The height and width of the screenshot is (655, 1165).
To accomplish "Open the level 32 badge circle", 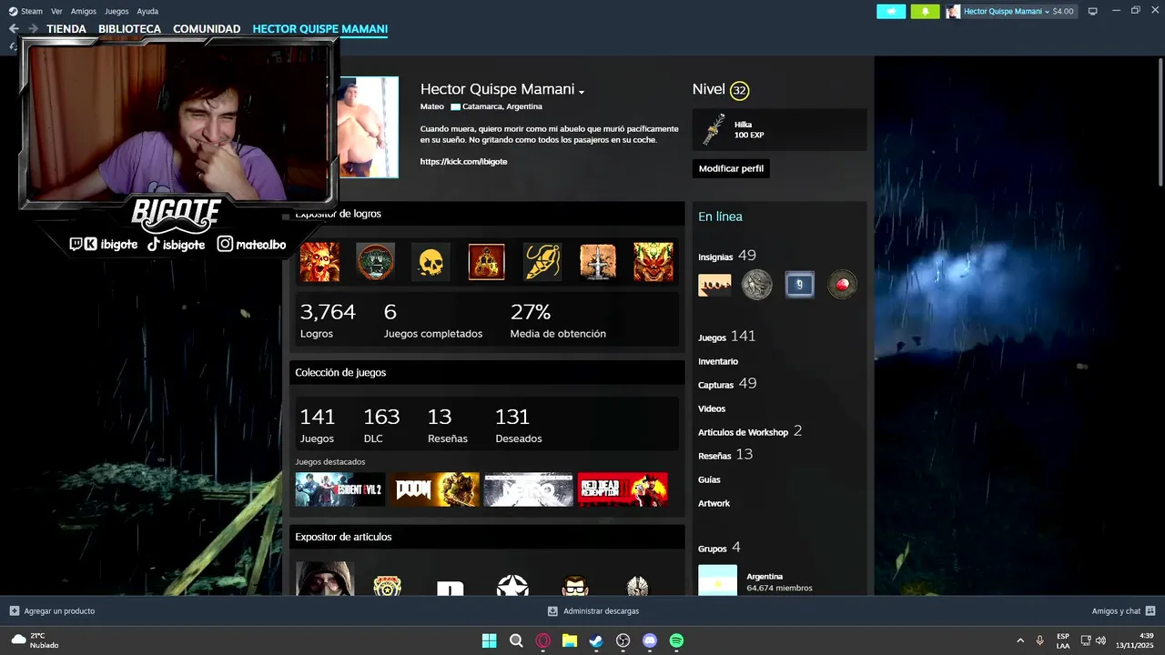I will click(739, 90).
